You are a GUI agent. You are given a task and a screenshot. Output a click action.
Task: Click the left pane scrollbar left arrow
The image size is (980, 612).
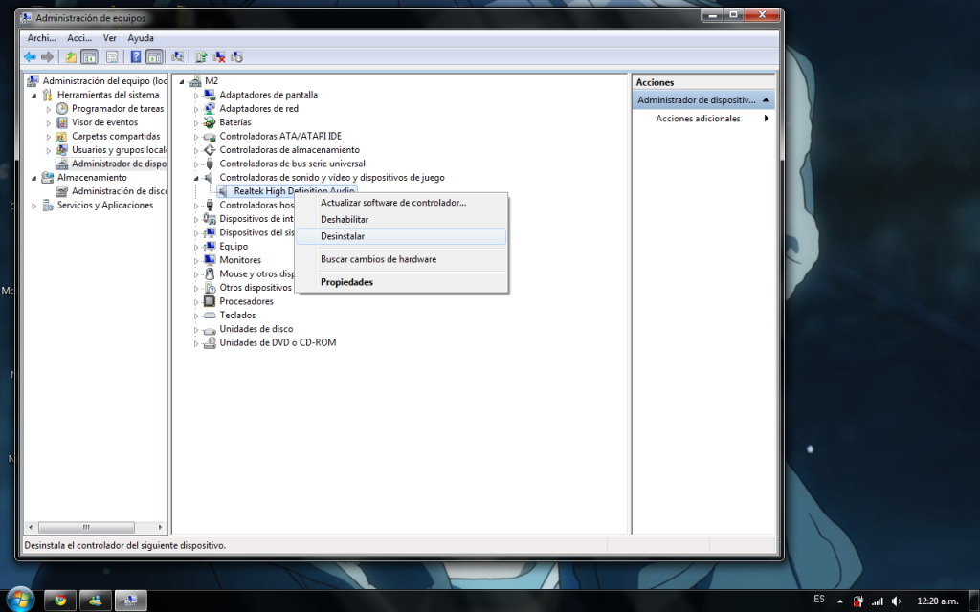(x=30, y=527)
